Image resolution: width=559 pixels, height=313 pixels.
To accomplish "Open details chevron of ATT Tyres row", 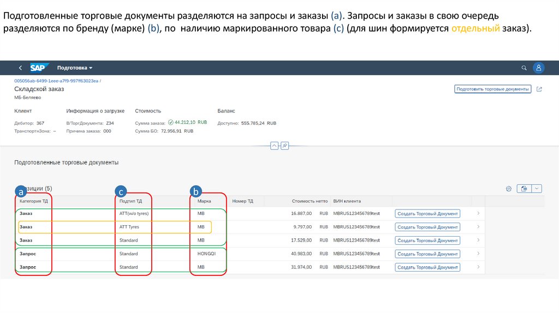I will pyautogui.click(x=478, y=227).
